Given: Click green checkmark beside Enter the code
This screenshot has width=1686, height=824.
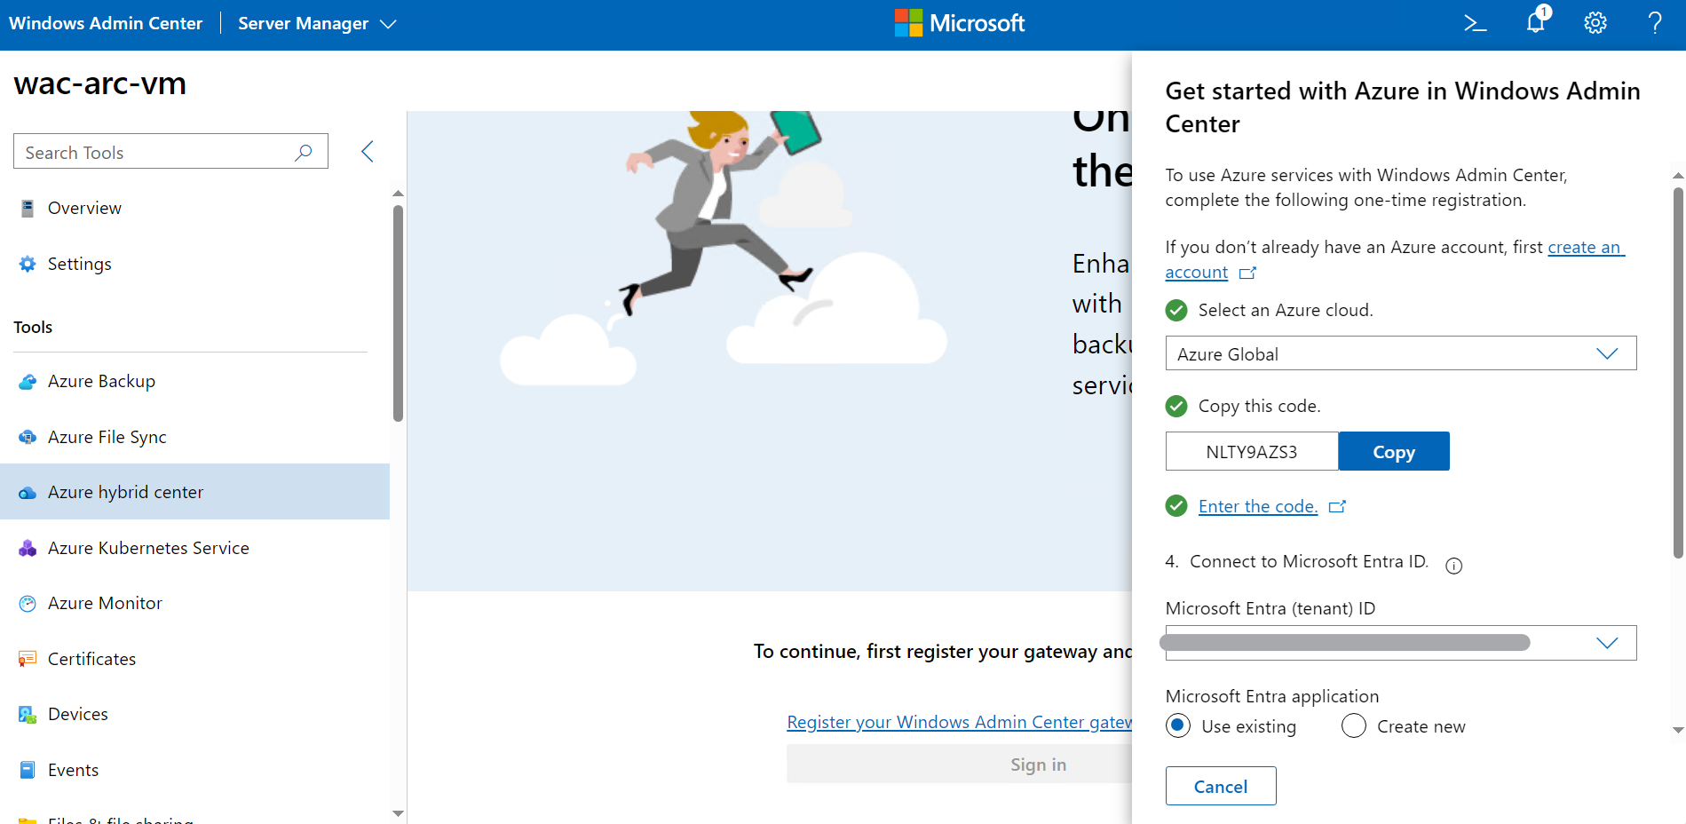Looking at the screenshot, I should click(x=1176, y=506).
